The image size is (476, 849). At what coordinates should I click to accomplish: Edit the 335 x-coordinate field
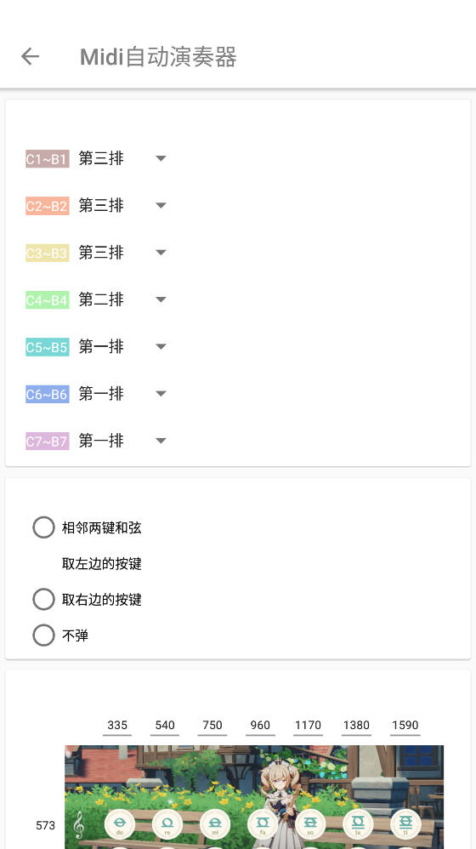117,726
